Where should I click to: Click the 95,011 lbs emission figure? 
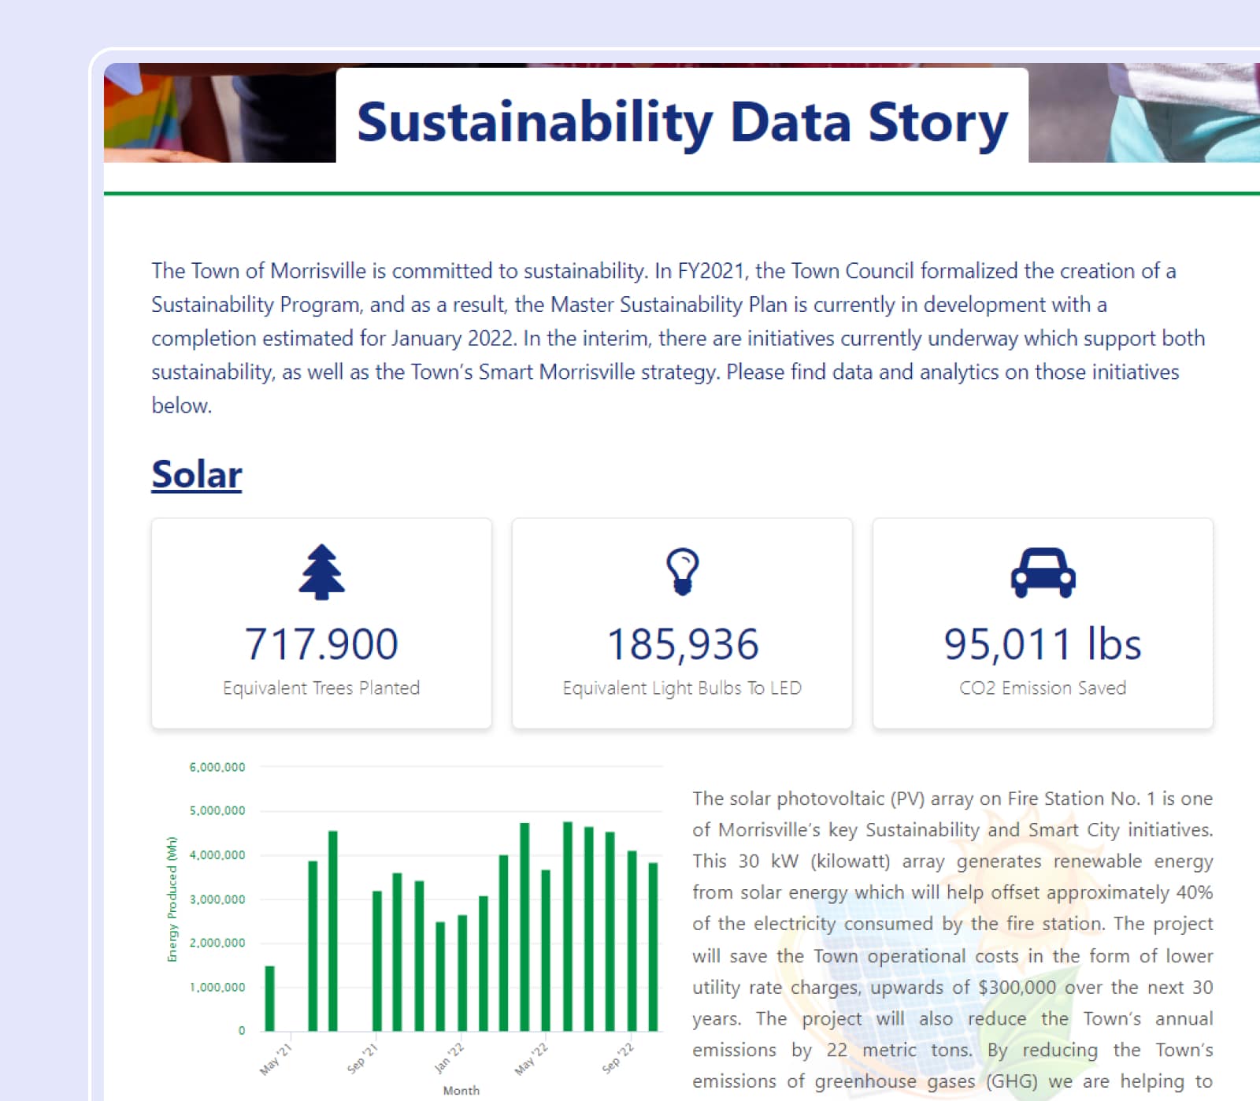click(x=1043, y=644)
